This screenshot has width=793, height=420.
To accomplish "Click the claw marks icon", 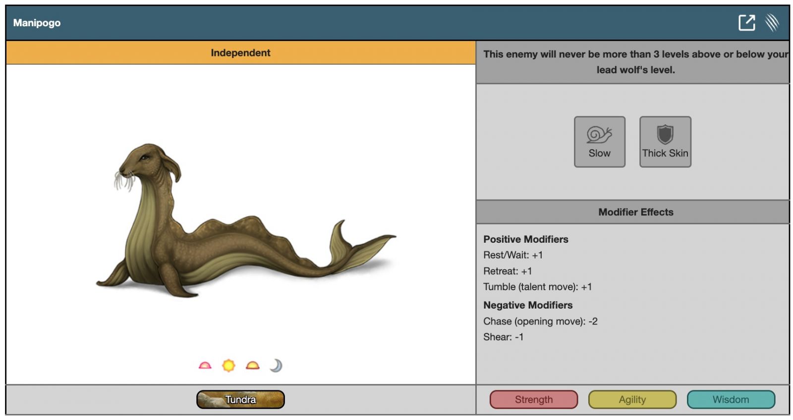I will coord(772,23).
